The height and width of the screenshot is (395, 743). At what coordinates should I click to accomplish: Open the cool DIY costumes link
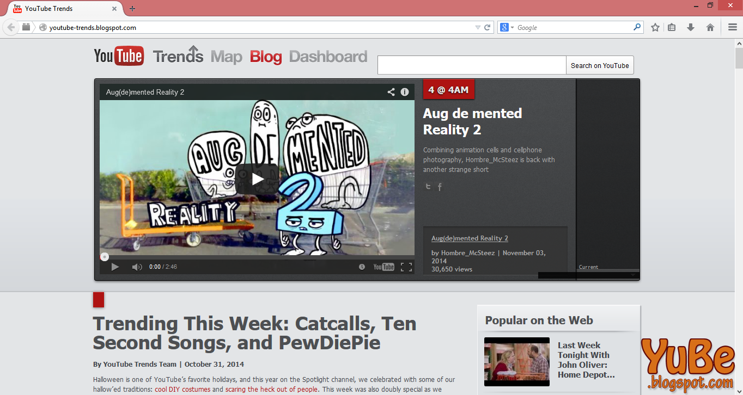tap(182, 390)
